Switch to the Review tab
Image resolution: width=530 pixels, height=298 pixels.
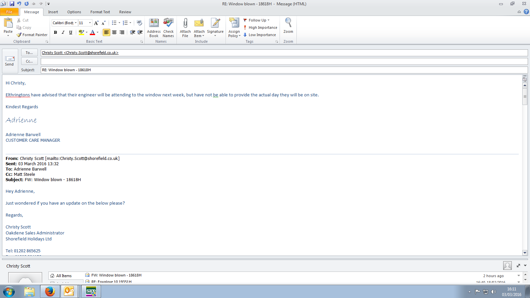point(125,12)
